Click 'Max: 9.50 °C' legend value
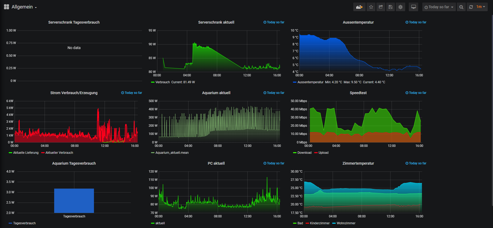493x228 pixels. pos(353,82)
